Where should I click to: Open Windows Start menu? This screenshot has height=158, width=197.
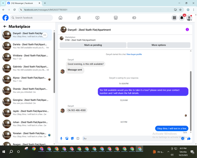coord(4,152)
